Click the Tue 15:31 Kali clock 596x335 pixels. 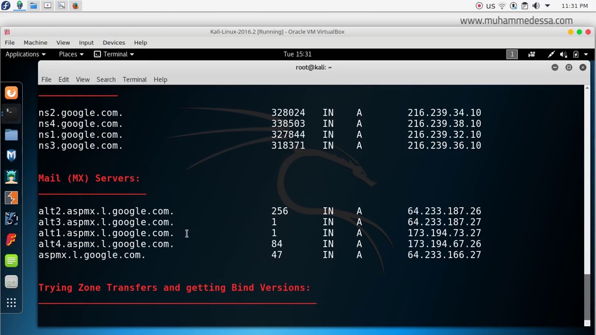[x=298, y=54]
